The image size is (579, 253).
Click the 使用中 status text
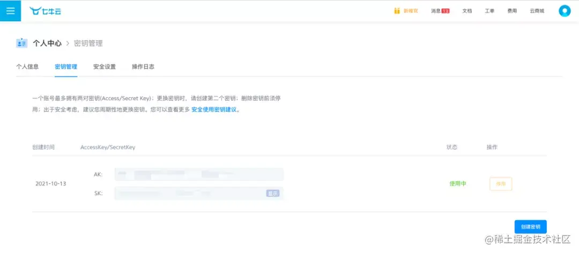458,184
